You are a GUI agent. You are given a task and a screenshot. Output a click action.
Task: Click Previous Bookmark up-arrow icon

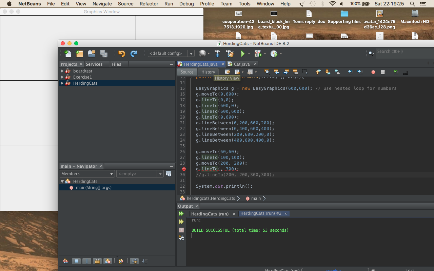pos(318,72)
